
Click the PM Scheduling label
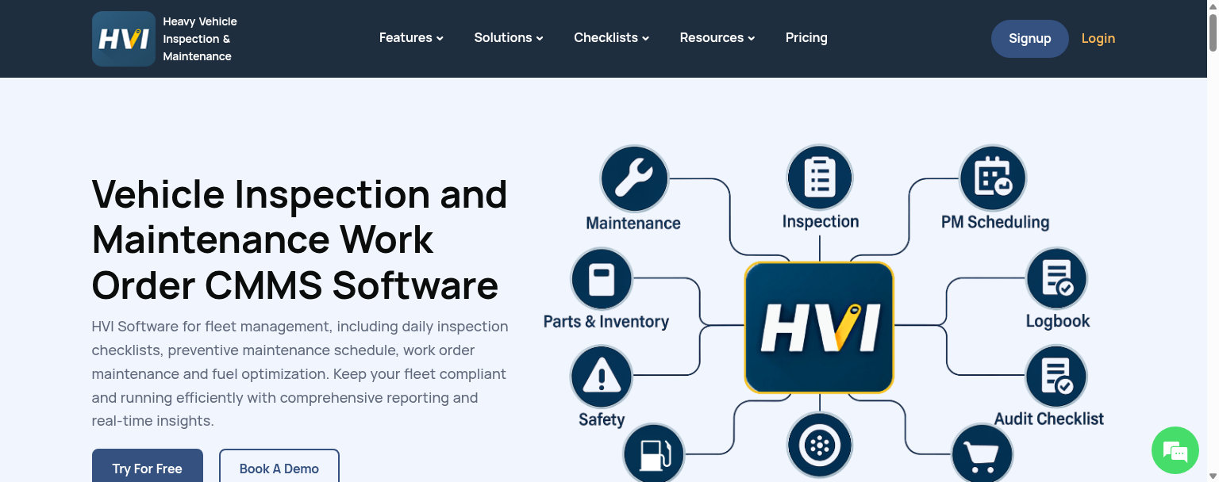995,223
